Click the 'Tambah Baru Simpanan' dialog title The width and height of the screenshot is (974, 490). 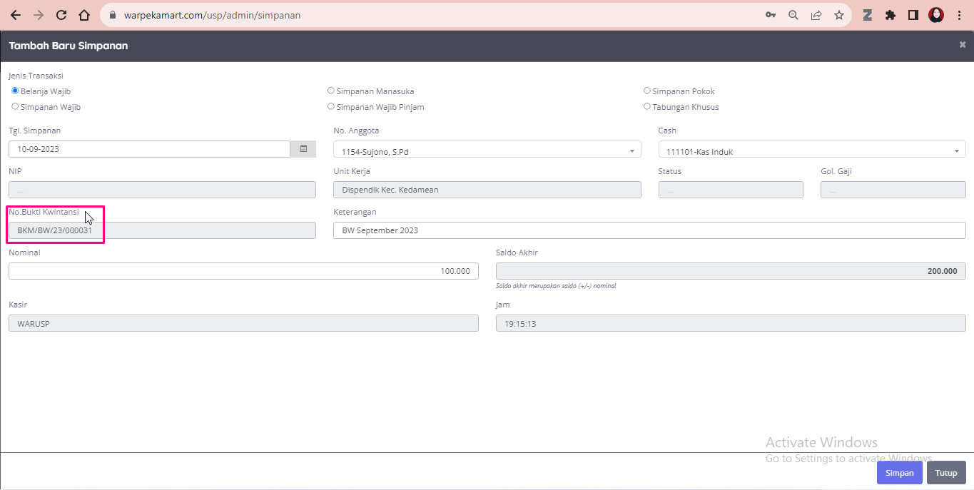(x=69, y=46)
